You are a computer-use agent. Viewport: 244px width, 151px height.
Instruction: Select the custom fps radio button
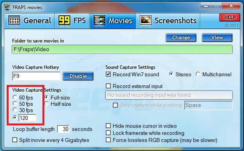pos(15,118)
